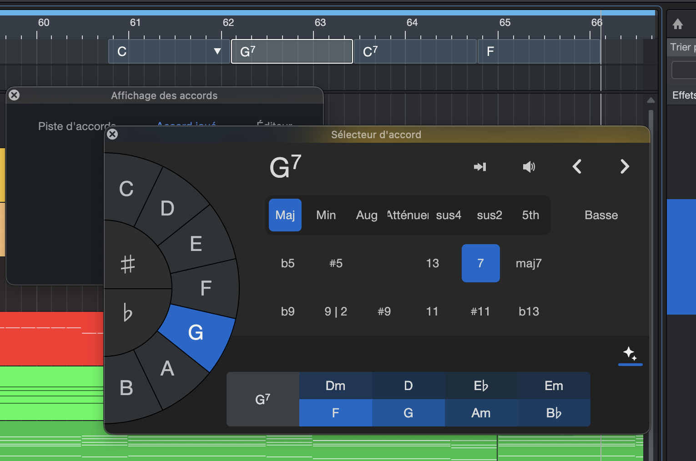Go to the previous chord with the left chevron
The height and width of the screenshot is (461, 696).
[x=577, y=167]
